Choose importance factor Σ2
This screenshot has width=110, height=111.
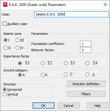click(43, 63)
